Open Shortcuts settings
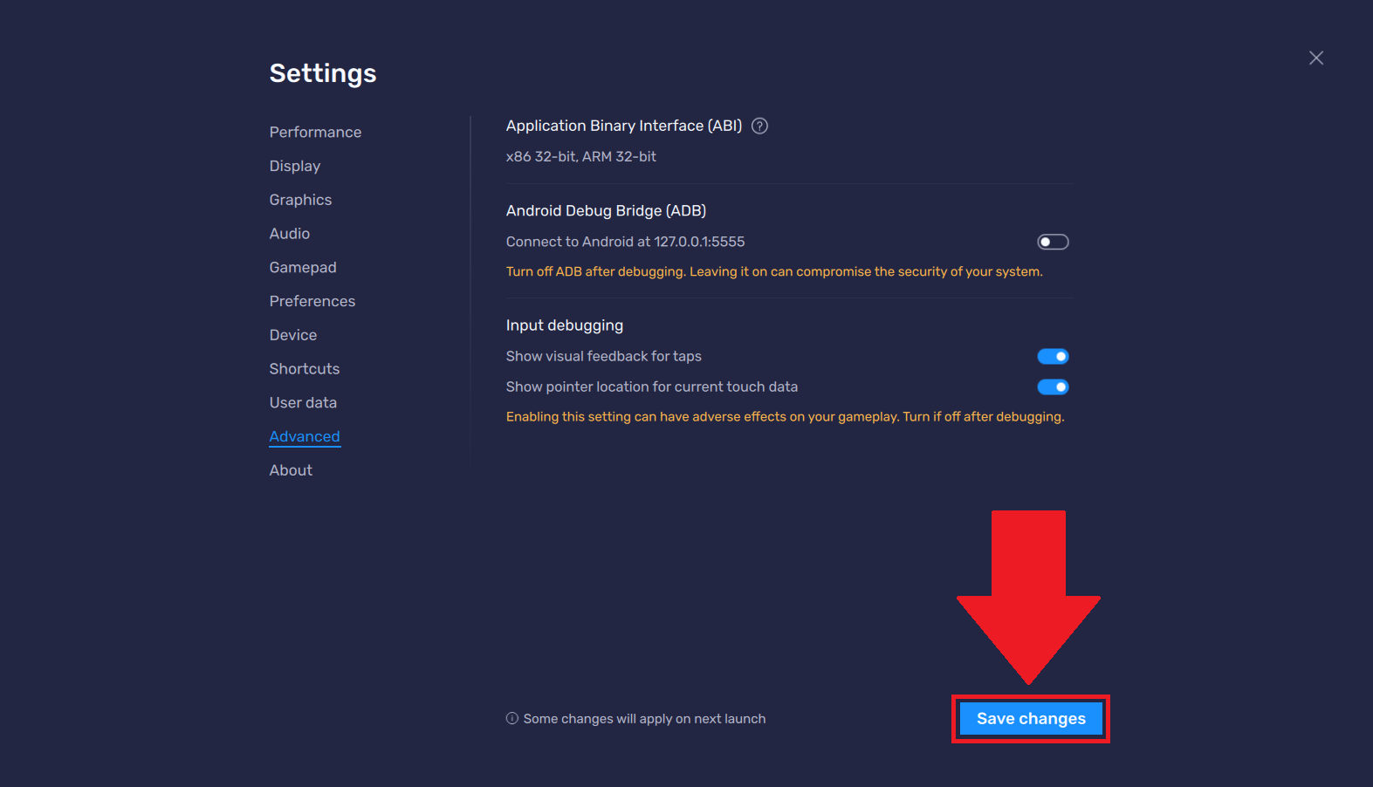The height and width of the screenshot is (787, 1373). point(305,368)
